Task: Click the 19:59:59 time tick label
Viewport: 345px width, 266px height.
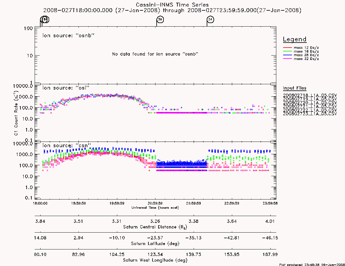Action: click(117, 203)
